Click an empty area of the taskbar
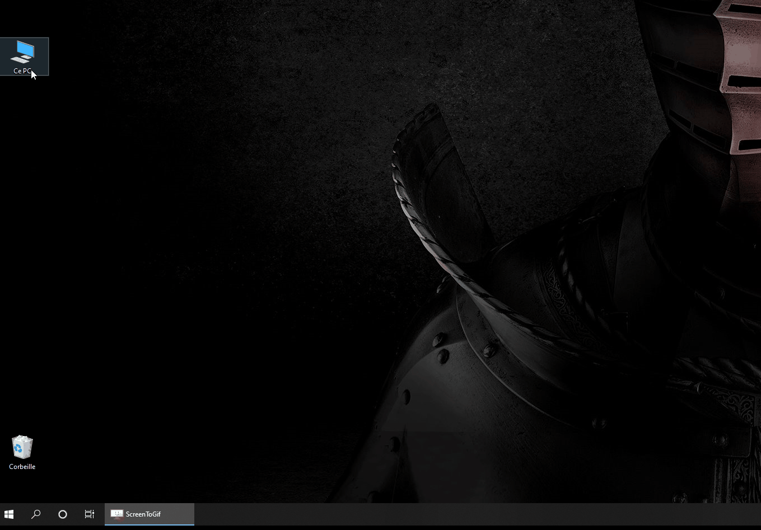Image resolution: width=761 pixels, height=530 pixels. (x=448, y=514)
